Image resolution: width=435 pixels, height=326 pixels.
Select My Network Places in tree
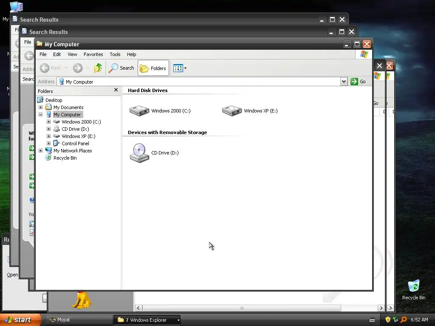pos(72,151)
